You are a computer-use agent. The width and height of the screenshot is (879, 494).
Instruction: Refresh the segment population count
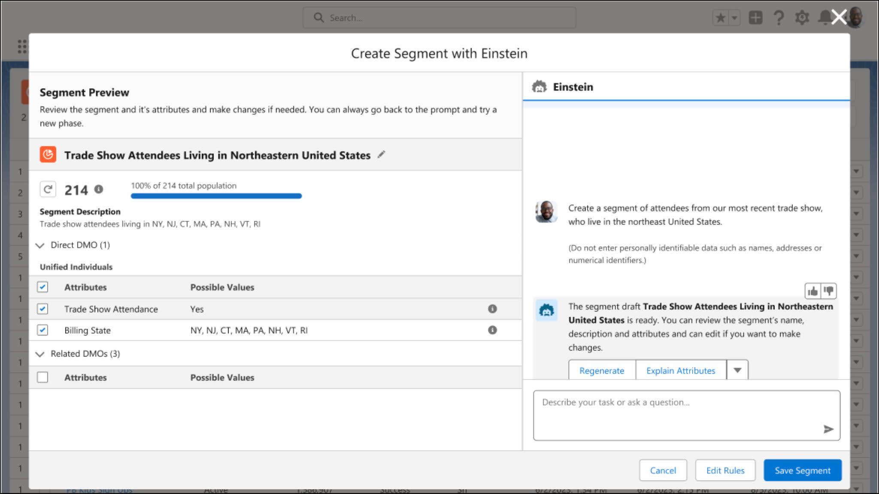(48, 189)
